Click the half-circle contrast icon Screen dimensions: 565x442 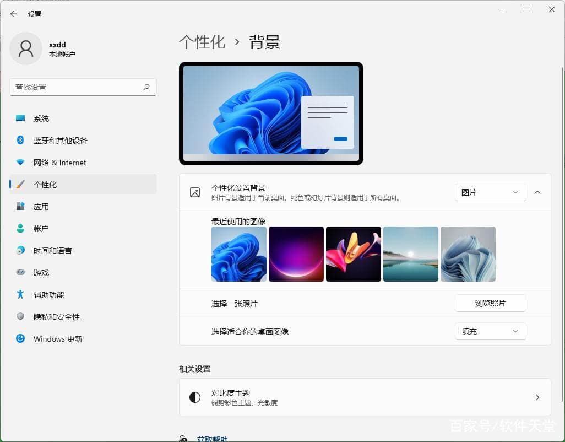[195, 397]
